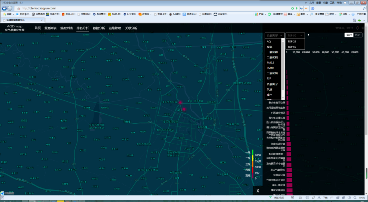The image size is (368, 202).
Task: Open the TOP 50 ranking dropdown
Action: pyautogui.click(x=295, y=35)
